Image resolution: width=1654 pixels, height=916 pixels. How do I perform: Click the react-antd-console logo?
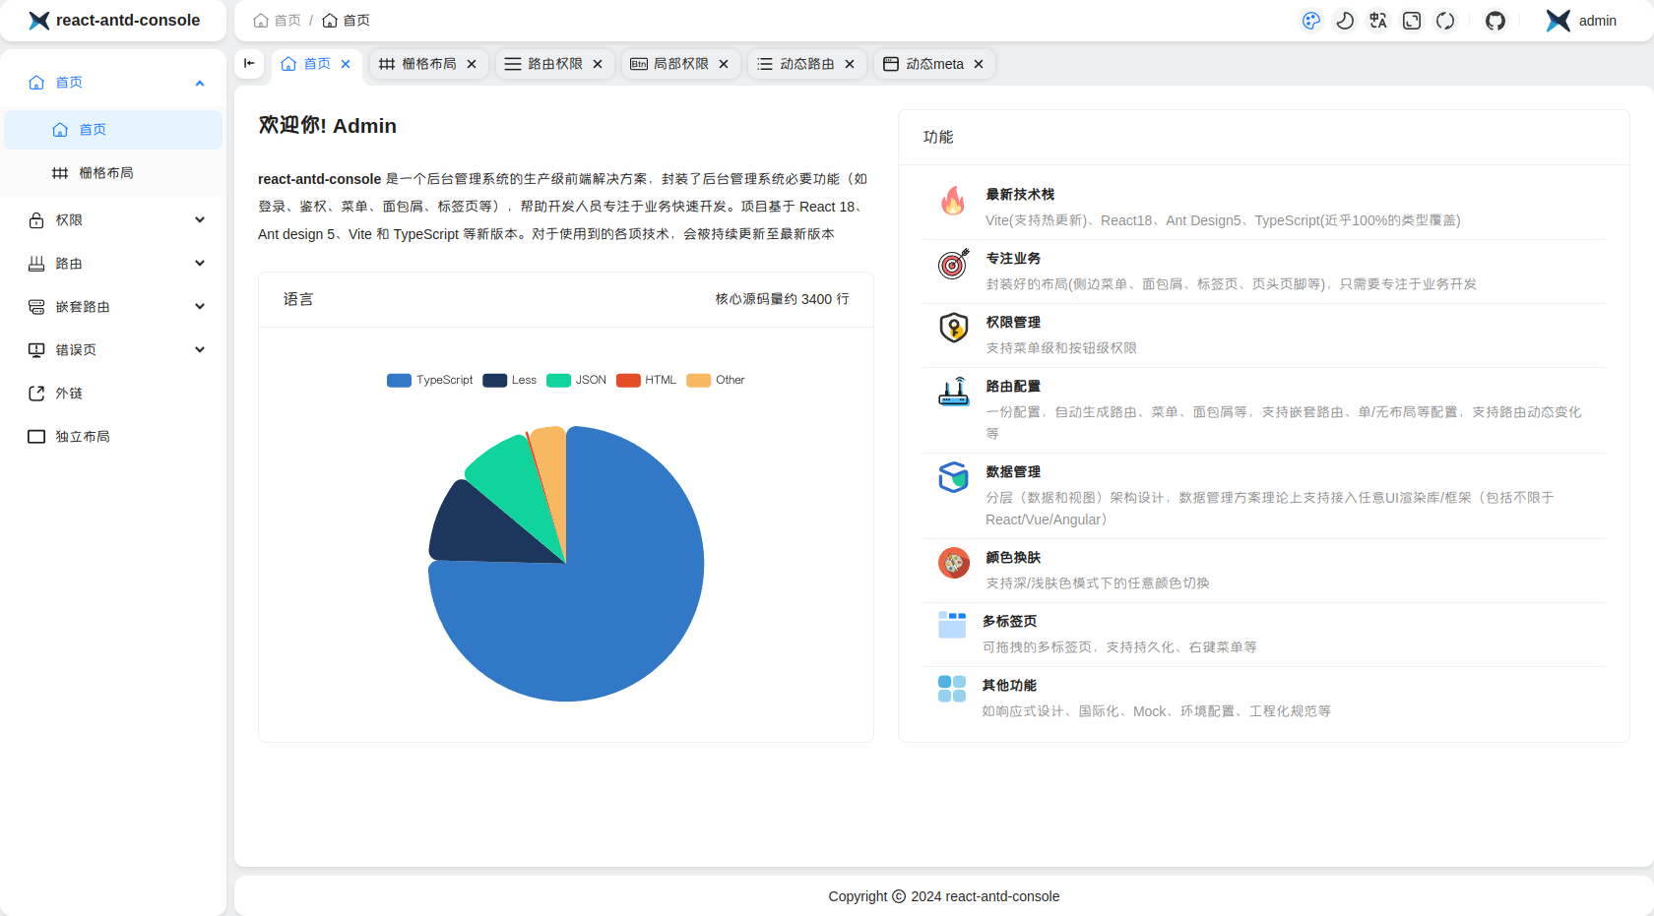pos(114,21)
